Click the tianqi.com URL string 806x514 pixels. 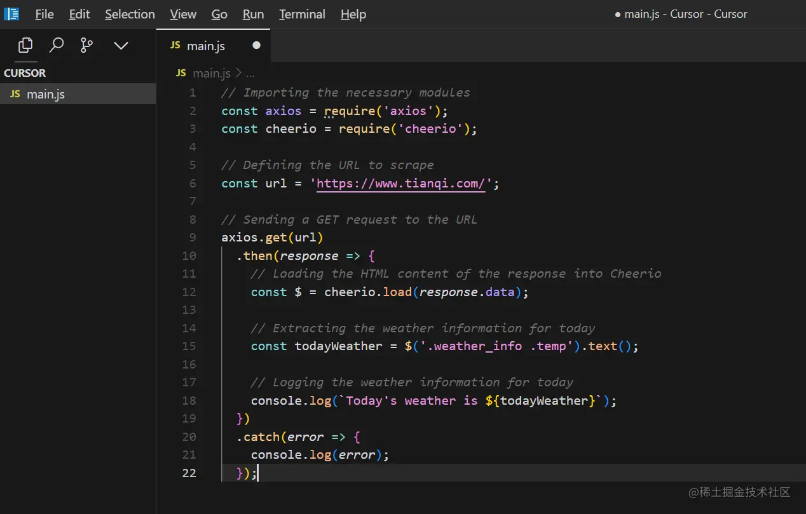point(401,184)
